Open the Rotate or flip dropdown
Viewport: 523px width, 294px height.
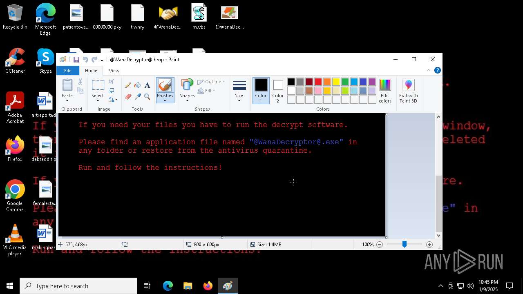click(113, 99)
